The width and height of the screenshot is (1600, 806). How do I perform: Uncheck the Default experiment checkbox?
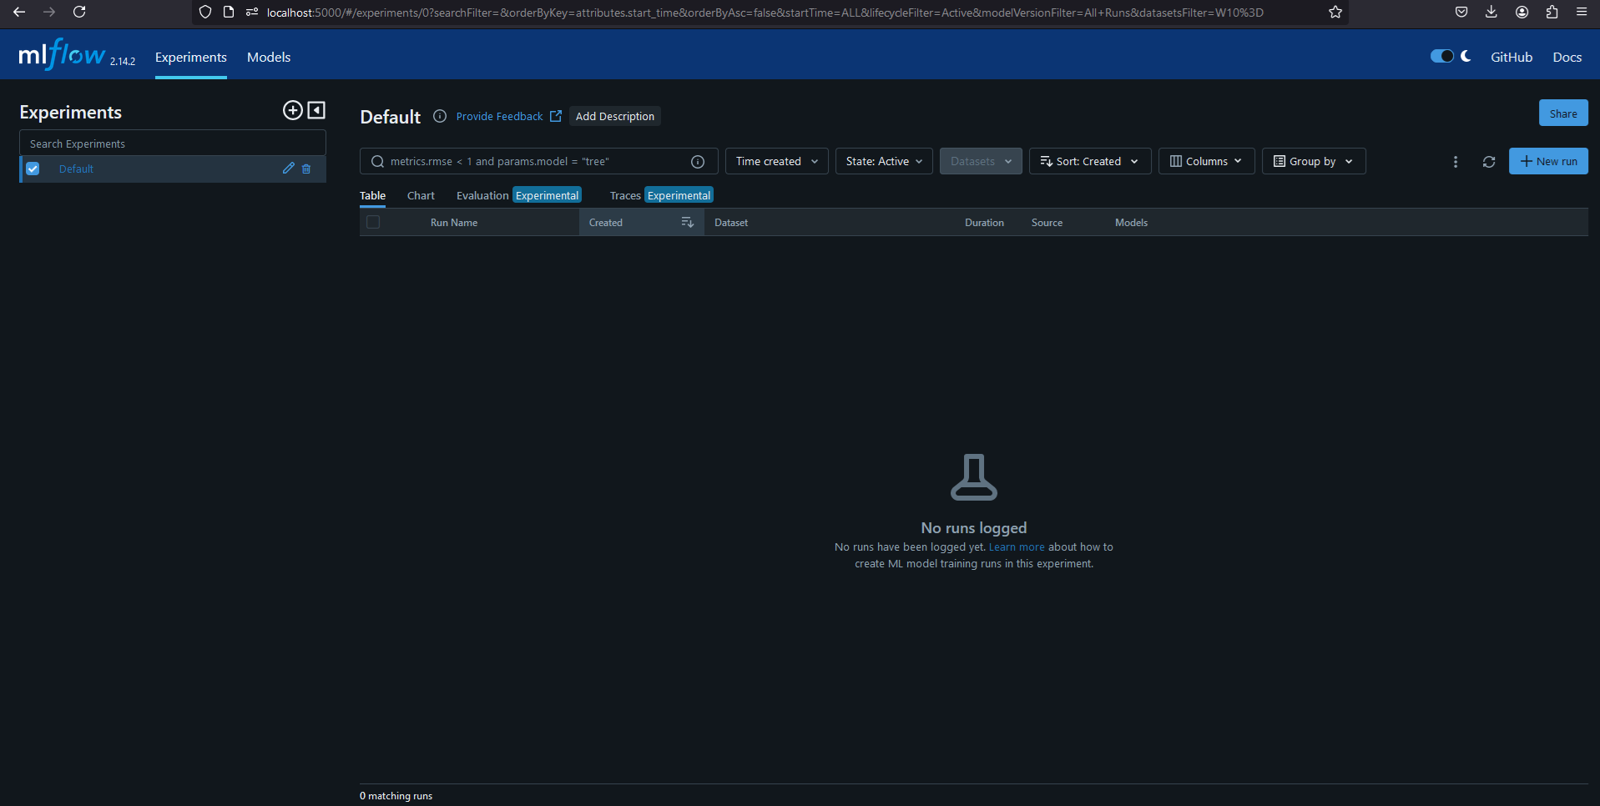click(33, 169)
